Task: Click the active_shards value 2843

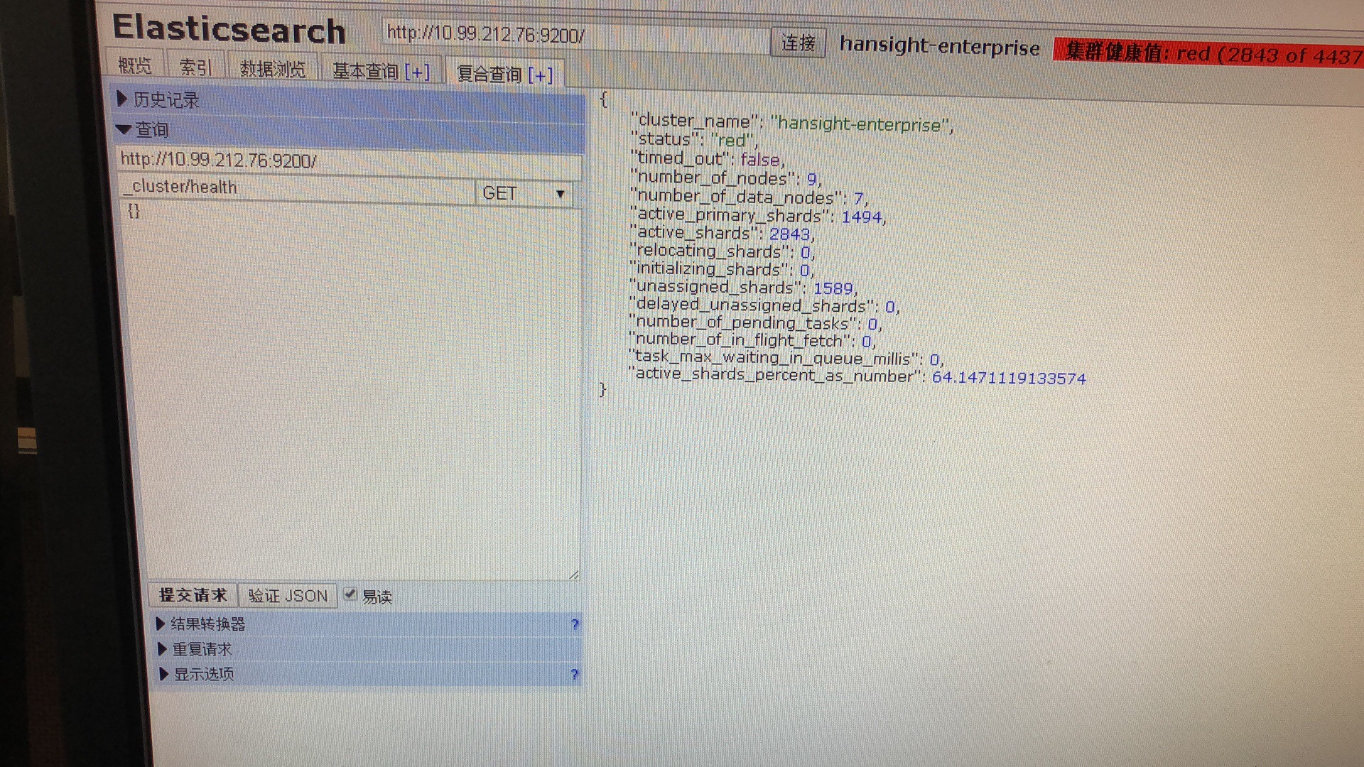Action: pos(789,234)
